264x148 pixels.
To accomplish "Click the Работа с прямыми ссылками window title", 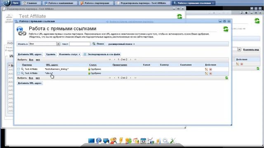I will tap(37, 21).
